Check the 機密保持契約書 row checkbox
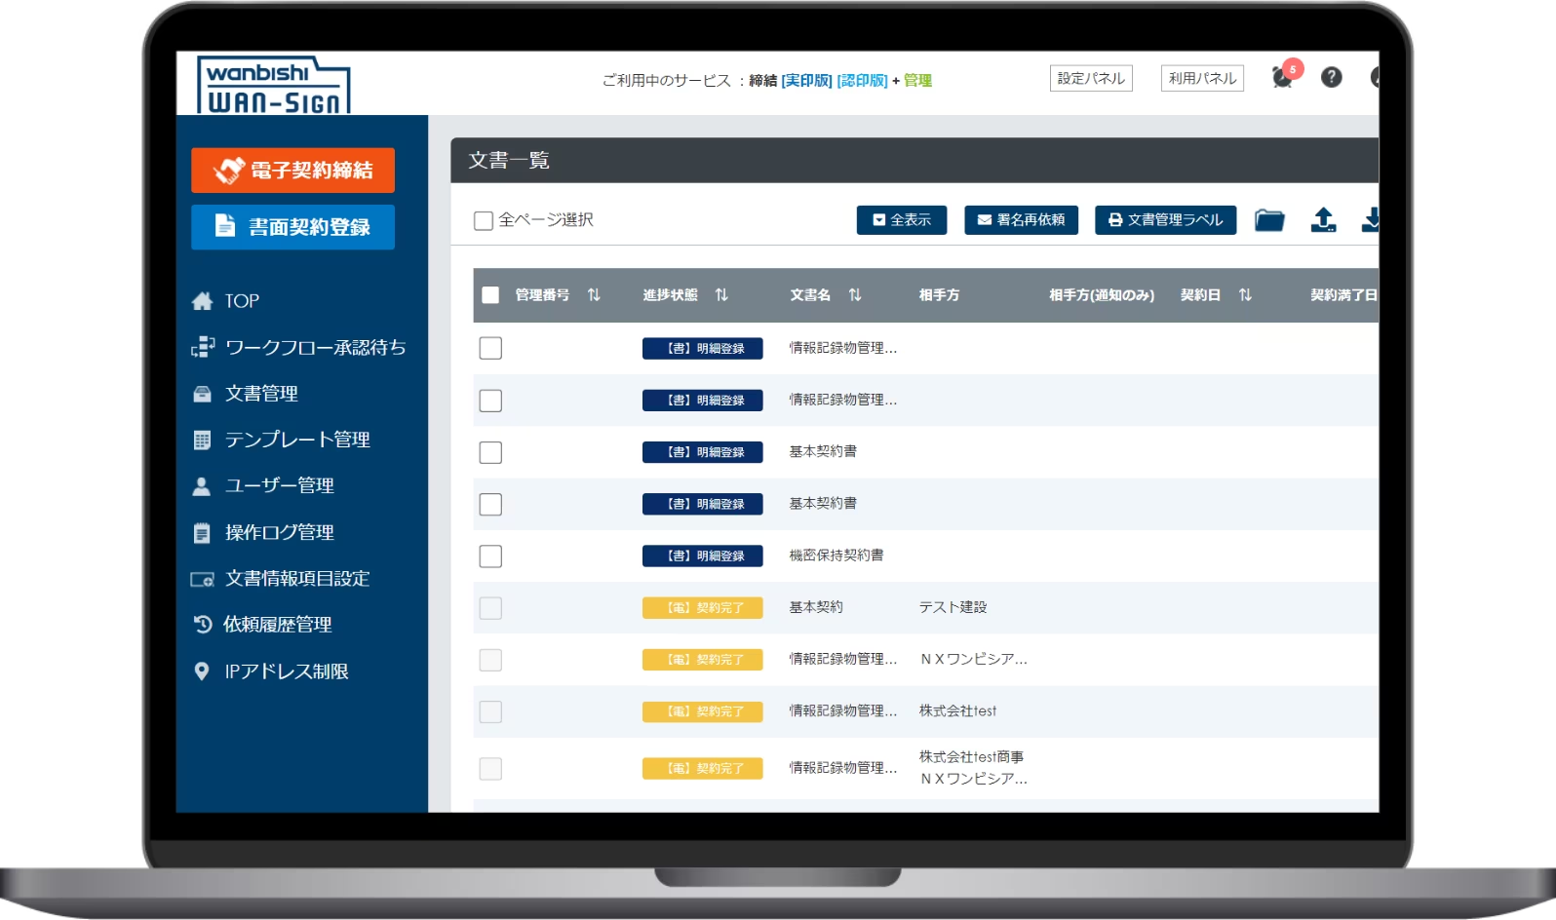Viewport: 1556px width, 920px height. pos(490,556)
